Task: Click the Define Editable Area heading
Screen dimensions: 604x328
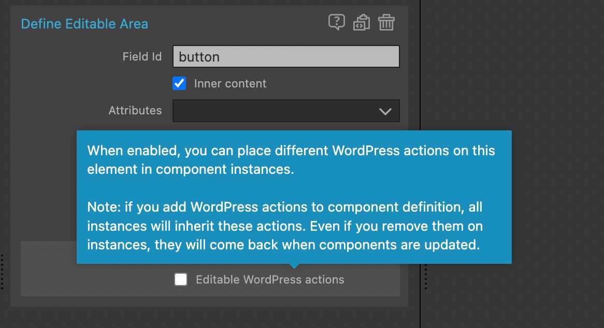Action: pos(84,24)
